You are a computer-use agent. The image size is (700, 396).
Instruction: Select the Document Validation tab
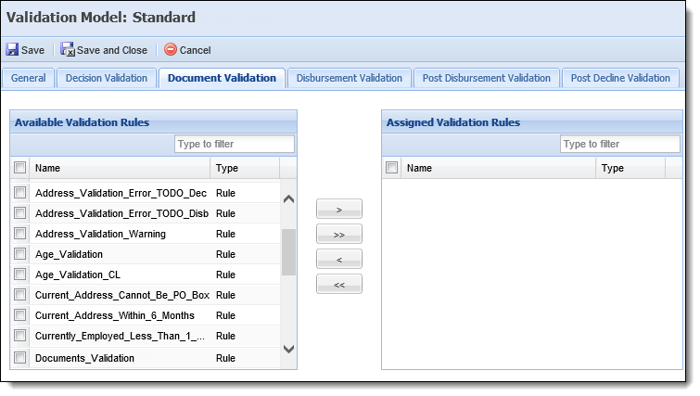point(222,78)
